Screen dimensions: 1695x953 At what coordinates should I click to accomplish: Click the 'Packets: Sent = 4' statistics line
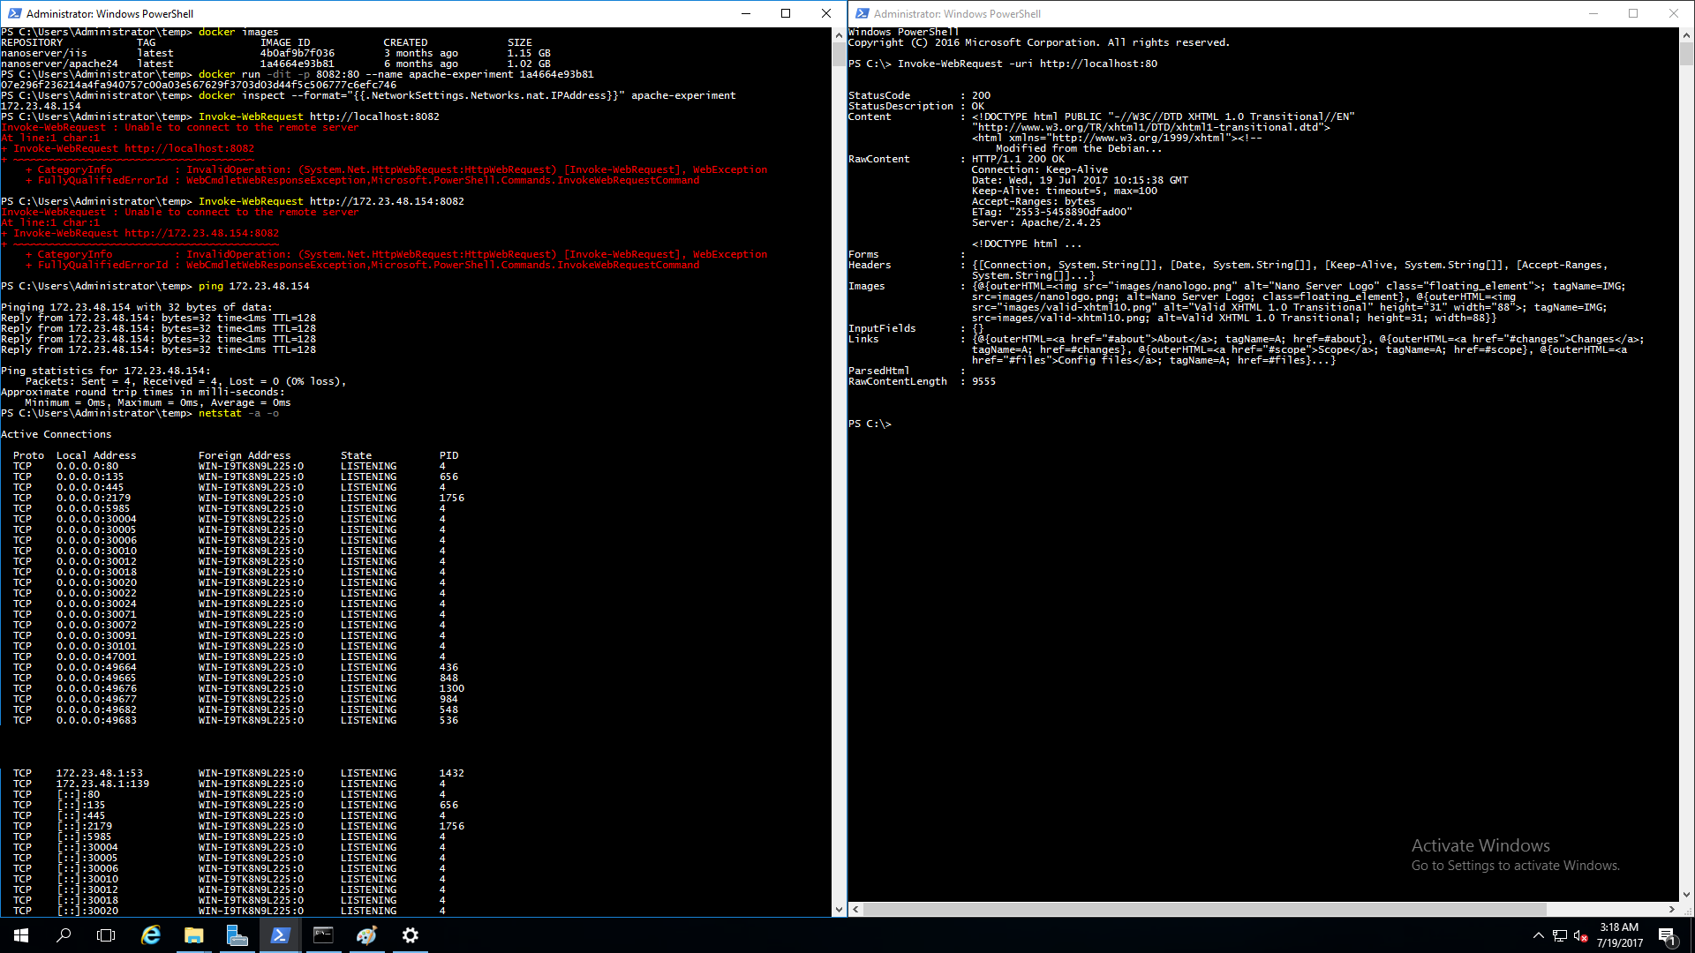pyautogui.click(x=185, y=381)
